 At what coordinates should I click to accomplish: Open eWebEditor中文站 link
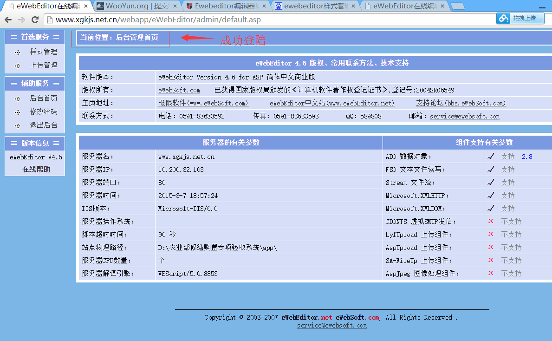332,103
